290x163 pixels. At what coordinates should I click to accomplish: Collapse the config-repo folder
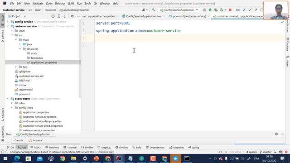coord(12,108)
